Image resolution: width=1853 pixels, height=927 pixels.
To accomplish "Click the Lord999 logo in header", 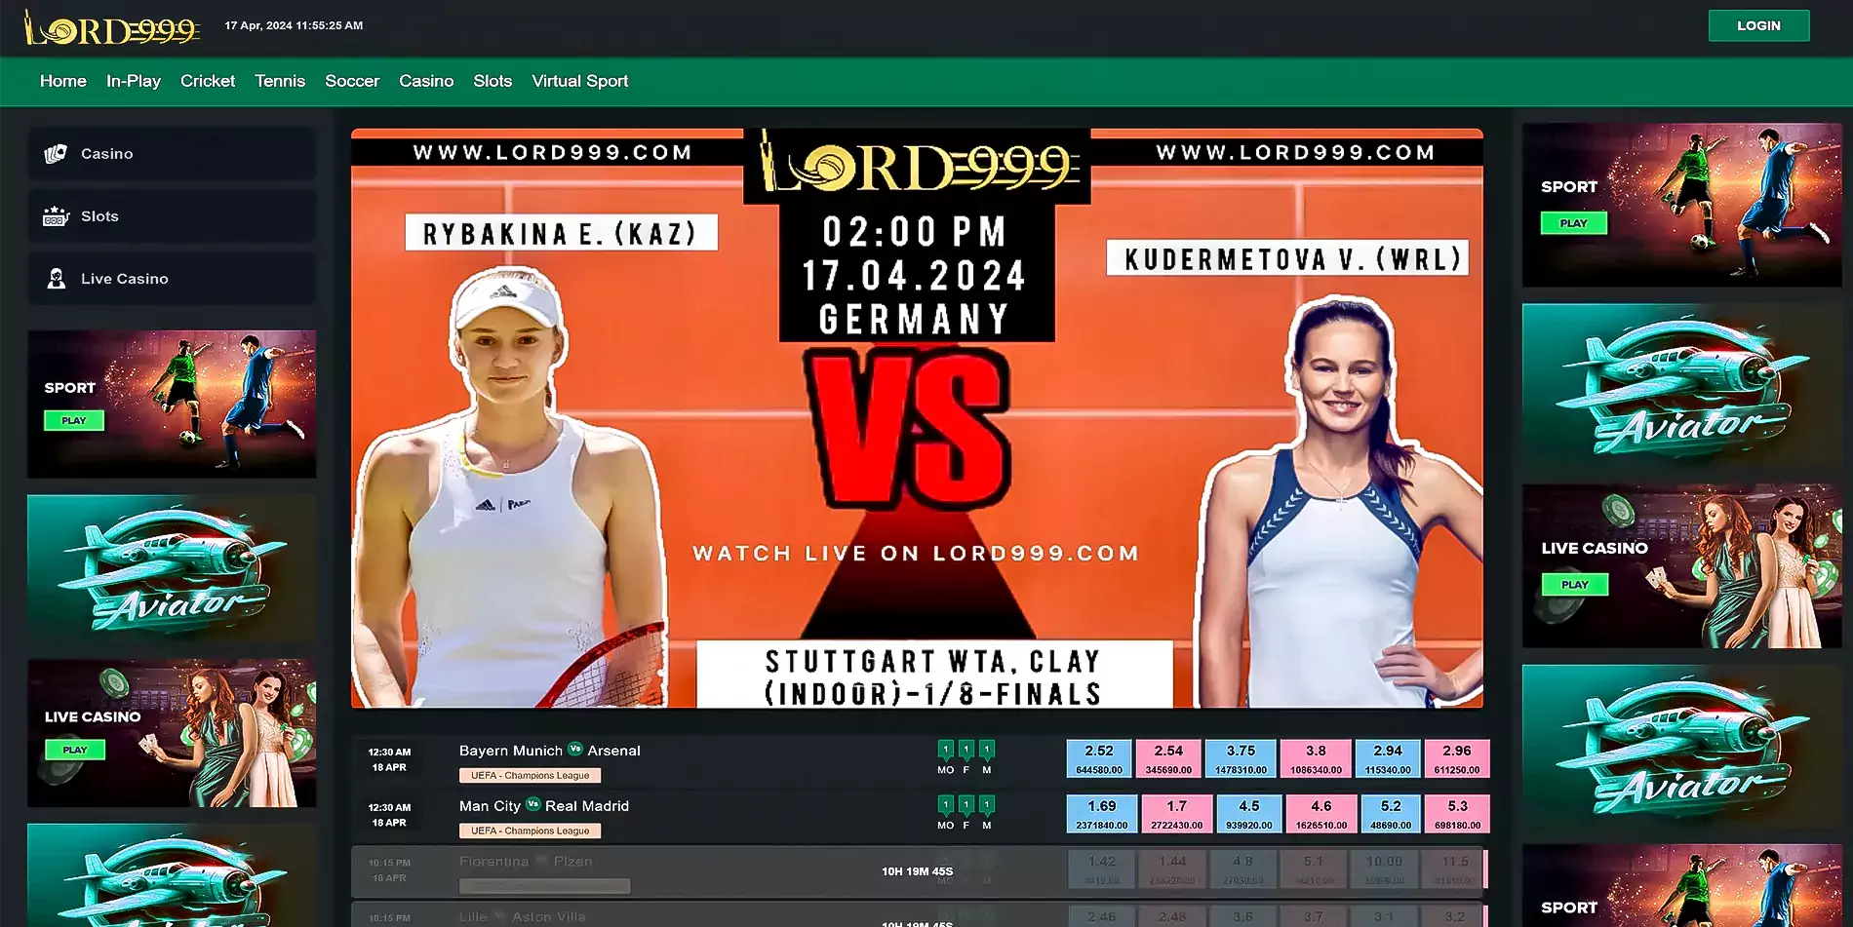I will click(x=111, y=28).
